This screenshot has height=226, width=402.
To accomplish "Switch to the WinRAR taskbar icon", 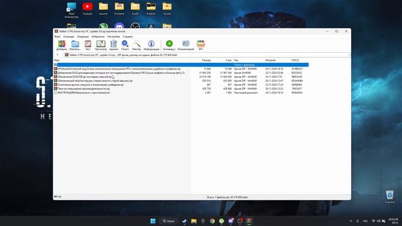I will pos(249,221).
